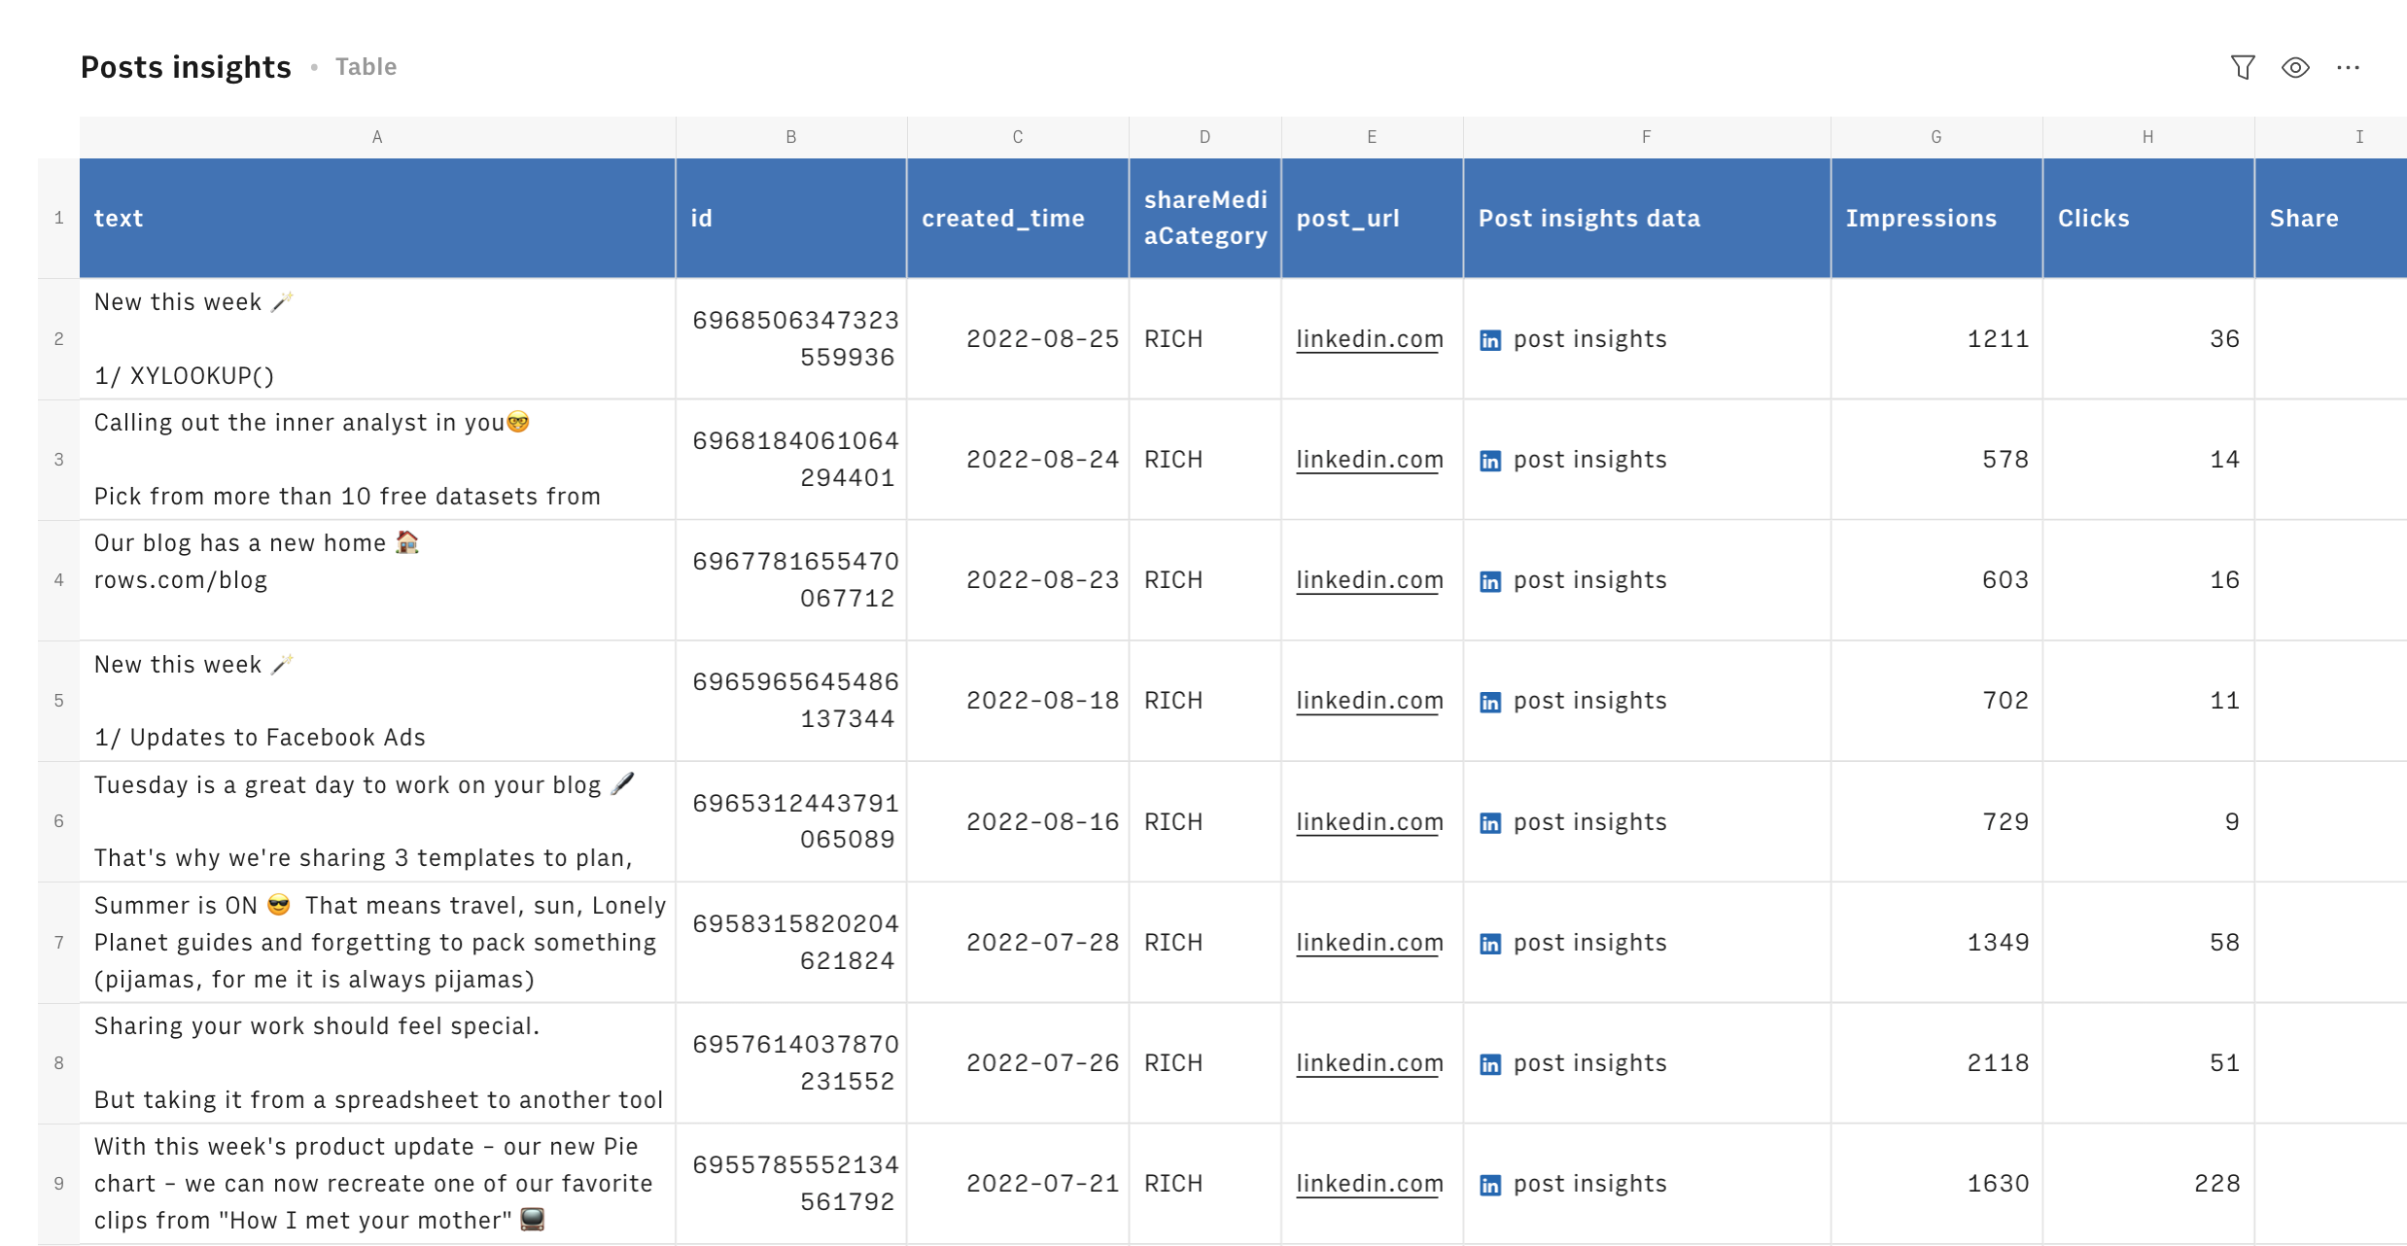Click the Table type label
This screenshot has height=1246, width=2407.
(366, 67)
